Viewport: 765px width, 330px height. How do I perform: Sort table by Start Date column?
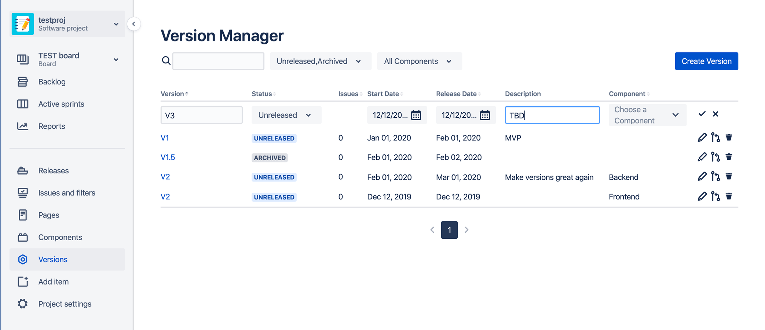tap(385, 94)
